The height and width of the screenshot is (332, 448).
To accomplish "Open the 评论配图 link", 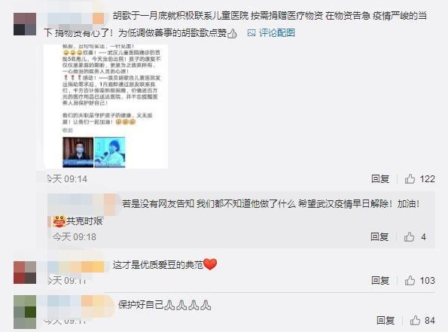I will click(277, 33).
